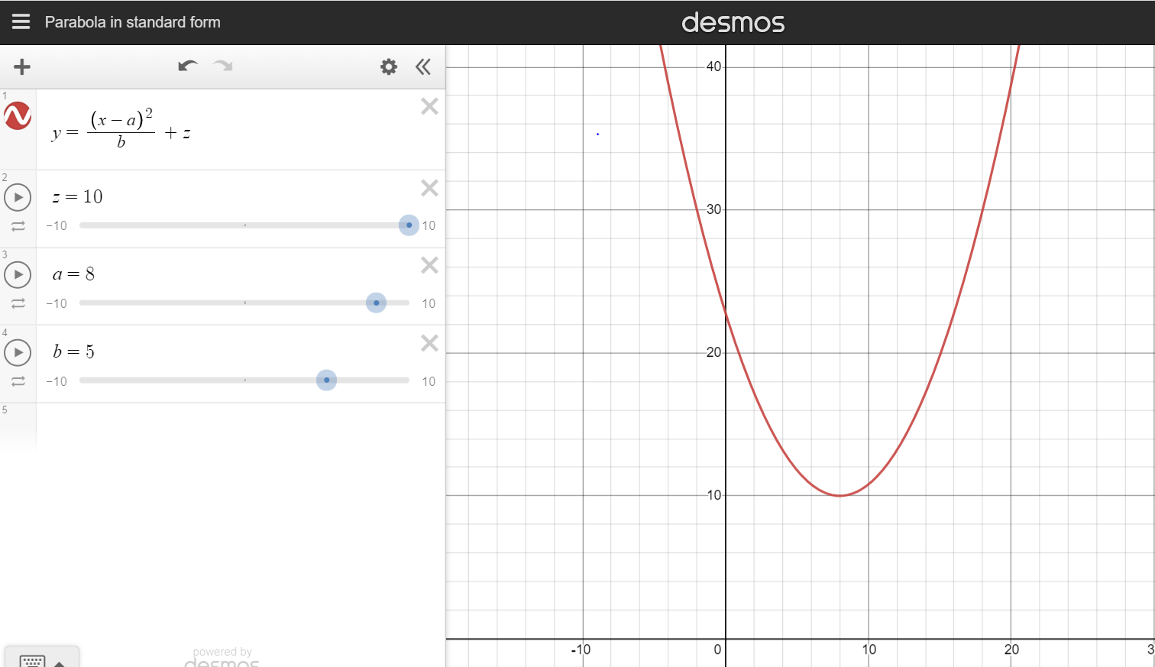
Task: Click the z slider handle
Action: coord(409,225)
